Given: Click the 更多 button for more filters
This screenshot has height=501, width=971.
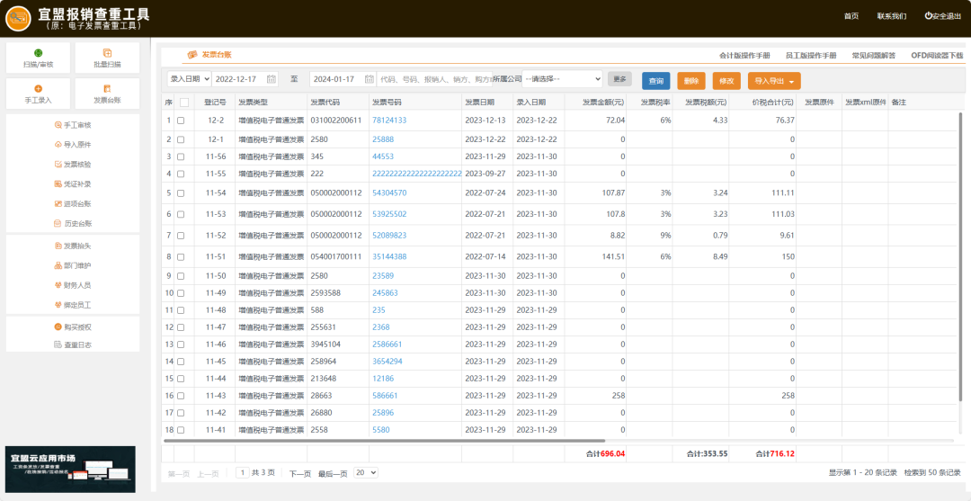Looking at the screenshot, I should point(619,79).
